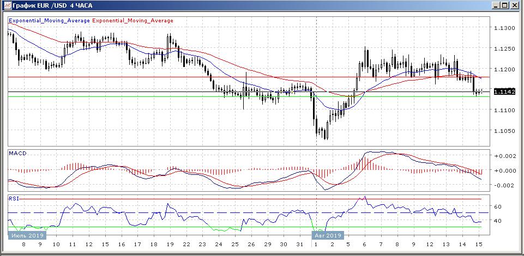Click the +0.002 MACD scale label
The image size is (524, 256).
(x=503, y=156)
